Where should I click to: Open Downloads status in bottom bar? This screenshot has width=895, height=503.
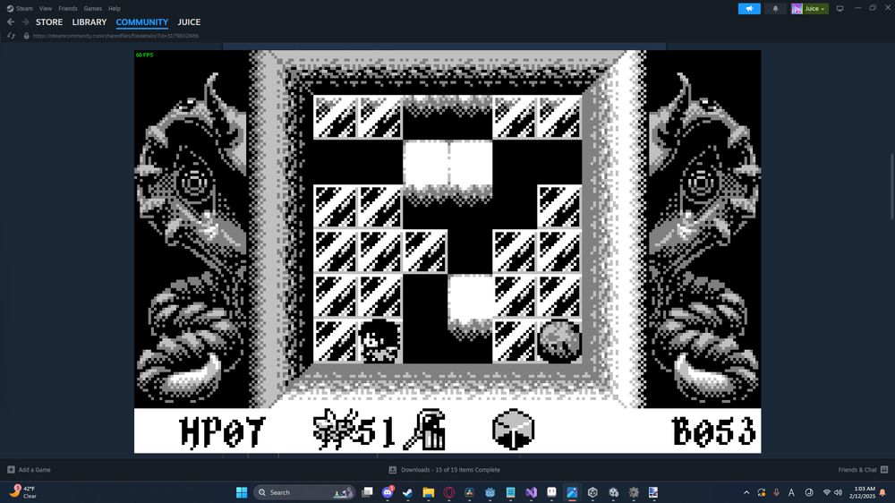tap(444, 470)
